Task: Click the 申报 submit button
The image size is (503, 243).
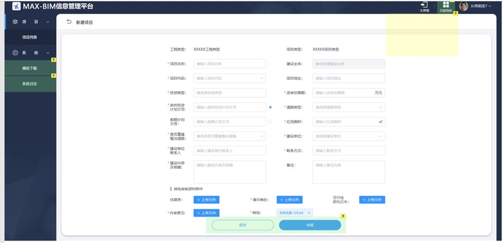Action: [310, 225]
